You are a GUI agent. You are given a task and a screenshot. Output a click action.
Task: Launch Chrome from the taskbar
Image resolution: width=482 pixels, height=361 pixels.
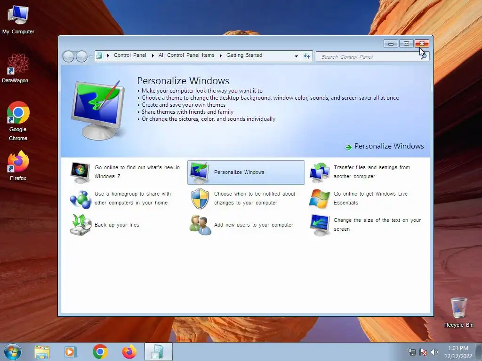[100, 352]
